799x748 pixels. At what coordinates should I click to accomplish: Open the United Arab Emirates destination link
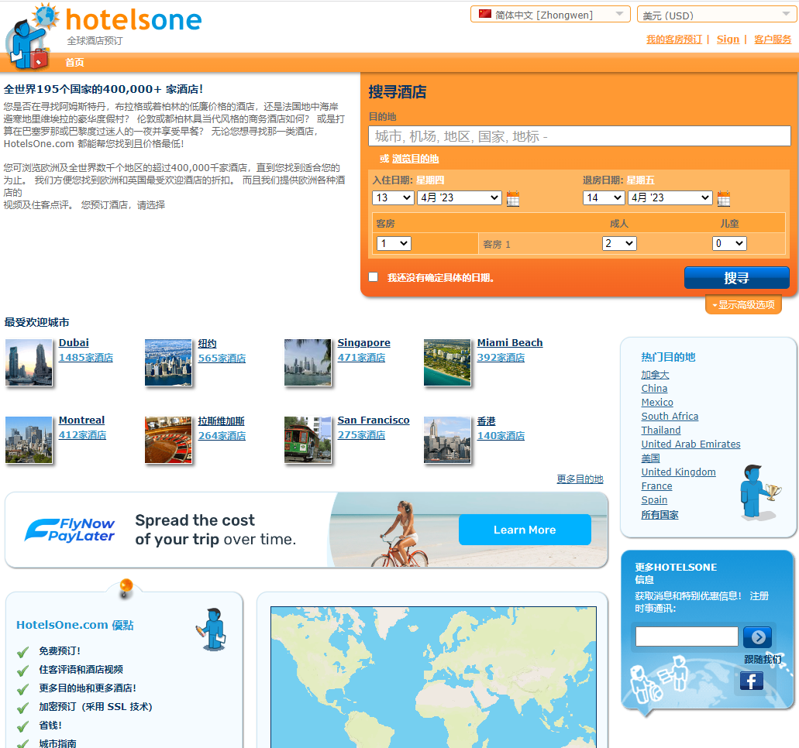click(x=691, y=444)
